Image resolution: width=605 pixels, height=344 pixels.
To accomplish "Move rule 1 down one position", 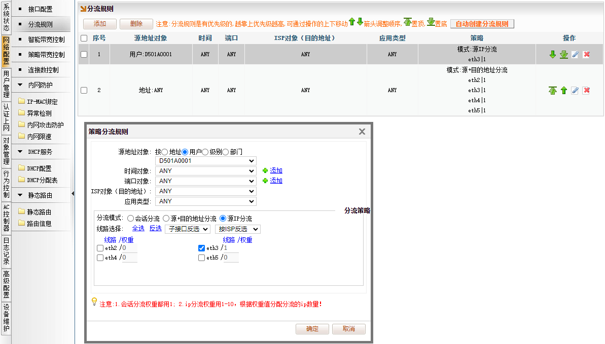I will coord(553,55).
